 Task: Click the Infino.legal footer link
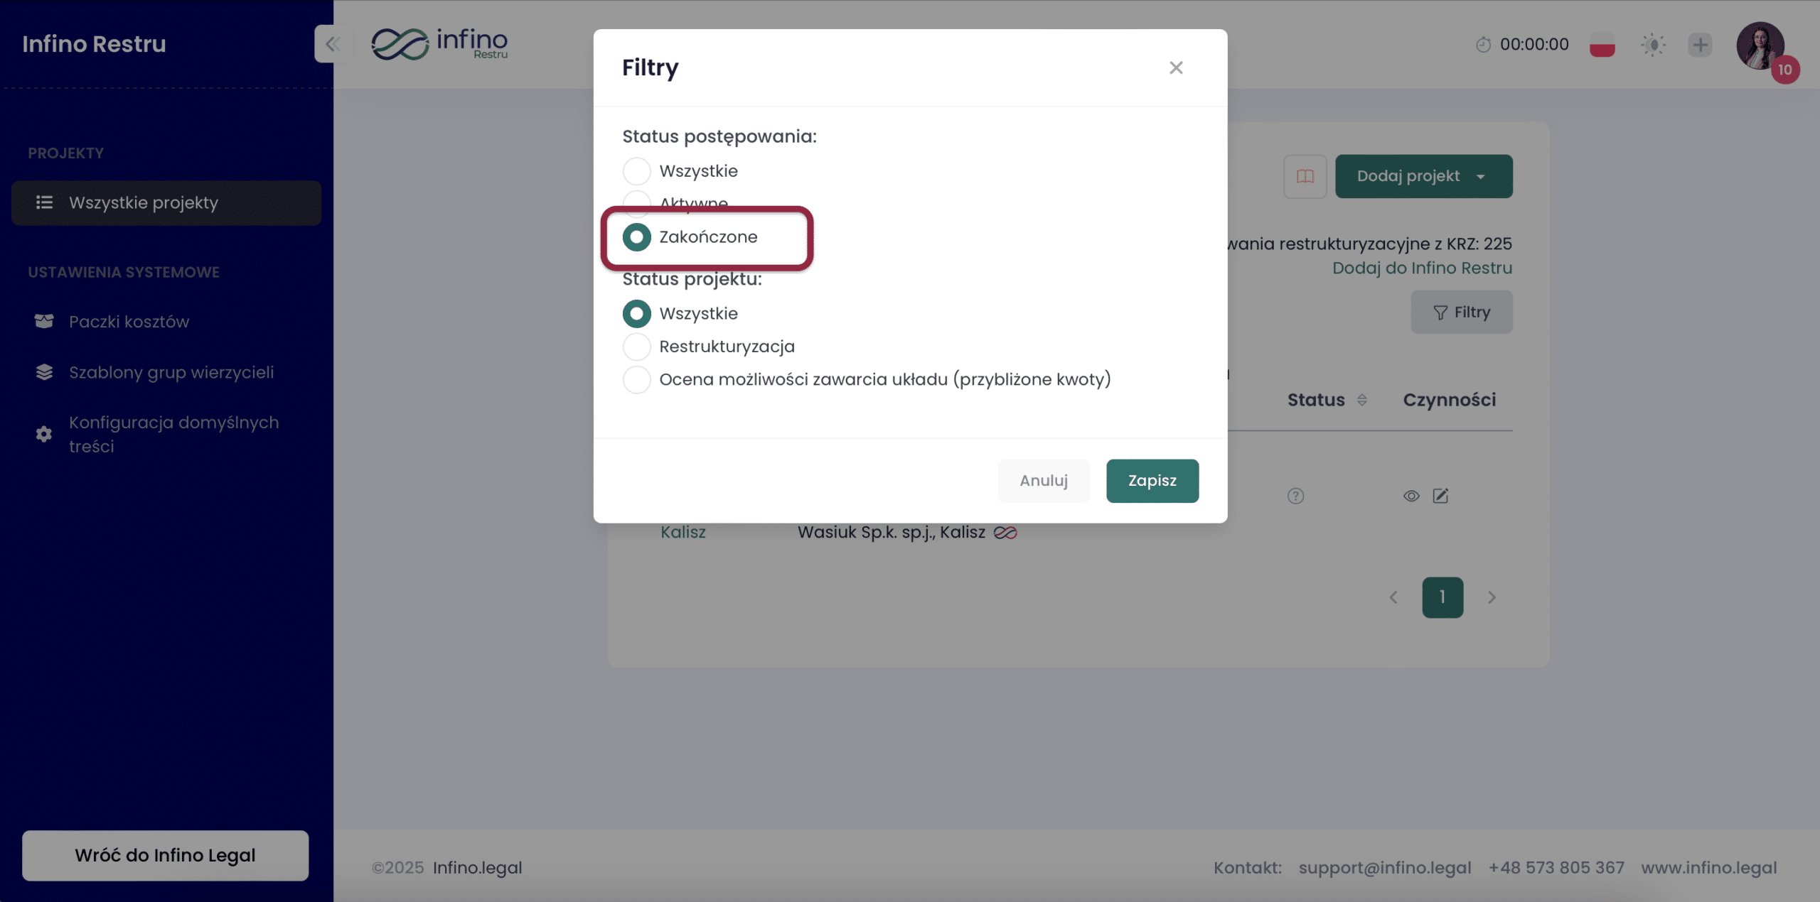[x=478, y=868]
